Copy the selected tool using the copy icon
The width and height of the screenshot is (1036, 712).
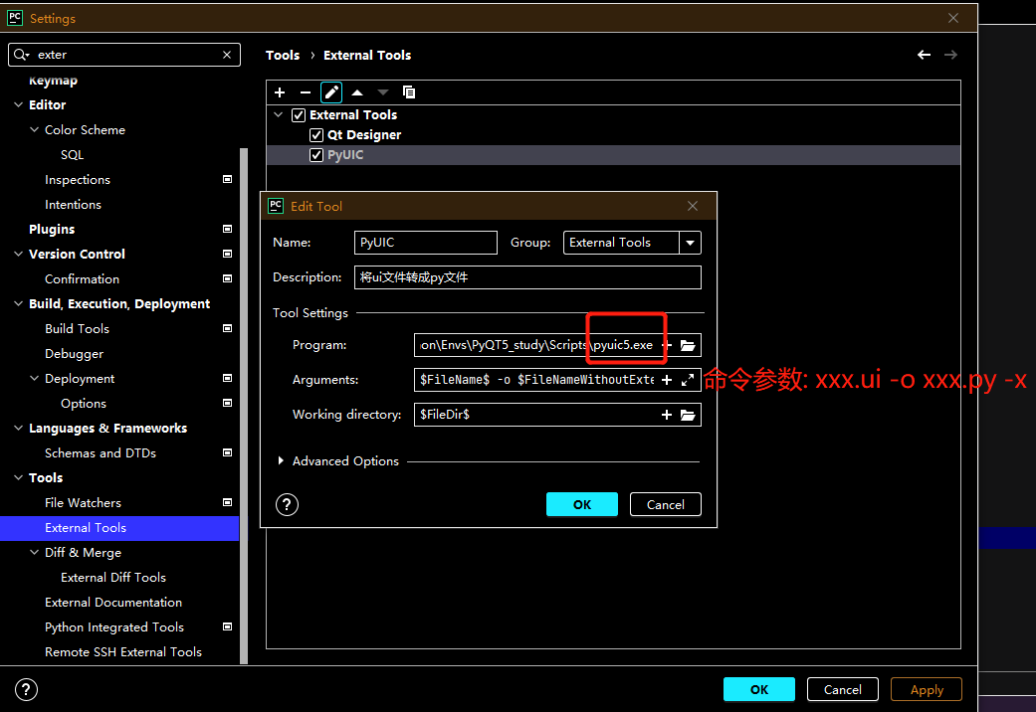click(409, 92)
